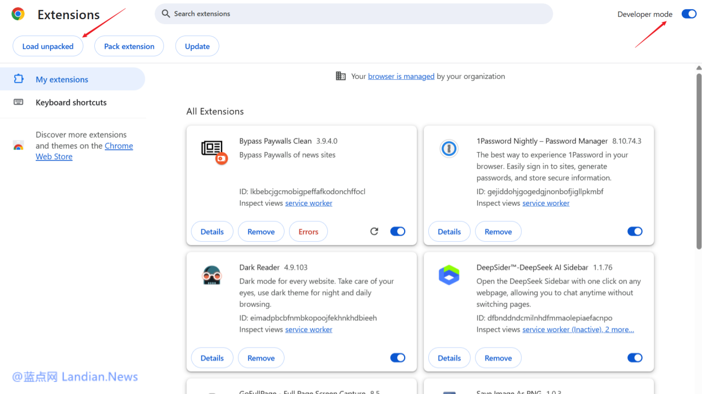
Task: Open the 'browser is managed' link
Action: click(401, 76)
